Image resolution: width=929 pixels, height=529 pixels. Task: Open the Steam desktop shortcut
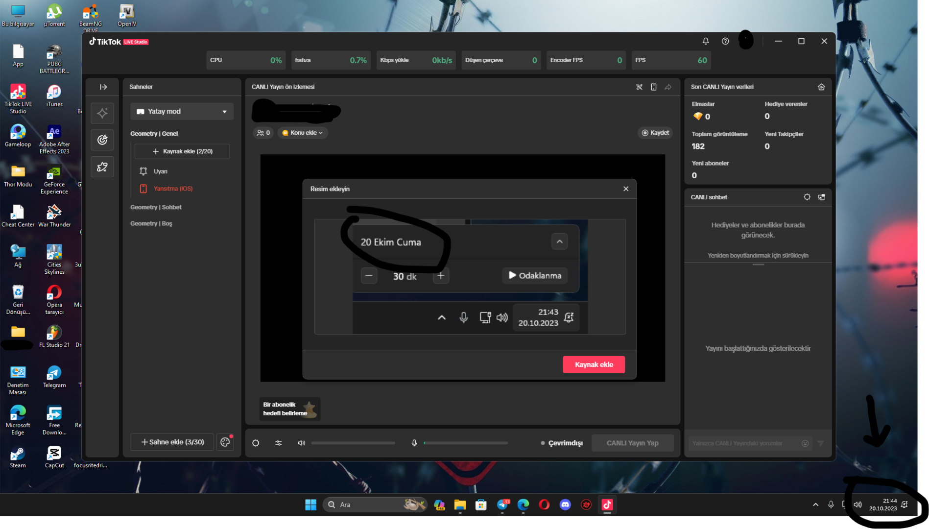pos(18,458)
